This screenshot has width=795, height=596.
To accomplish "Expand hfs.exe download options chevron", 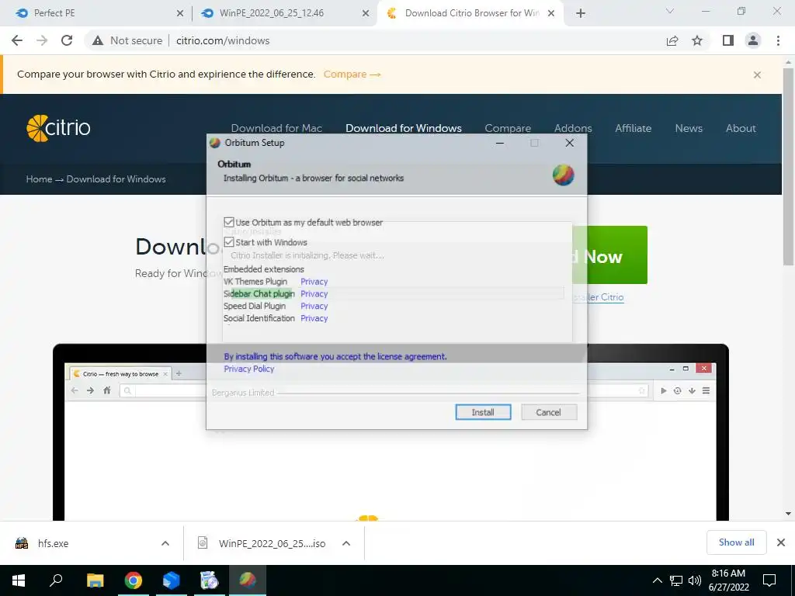I will (x=165, y=543).
